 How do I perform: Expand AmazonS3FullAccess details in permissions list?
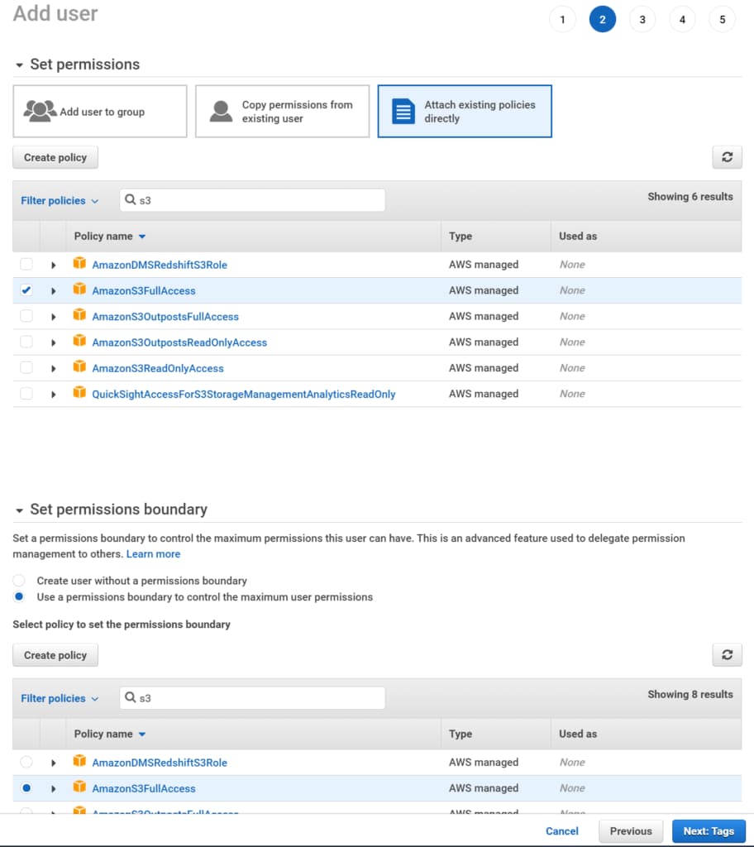(53, 290)
